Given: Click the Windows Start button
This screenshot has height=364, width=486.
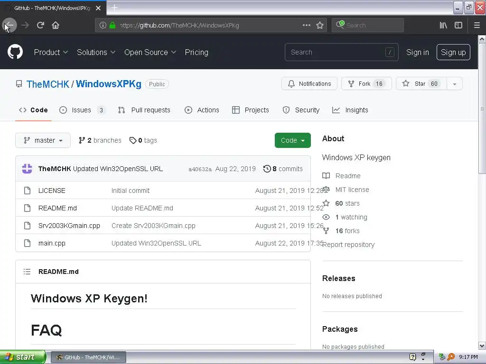Looking at the screenshot, I should point(23,357).
